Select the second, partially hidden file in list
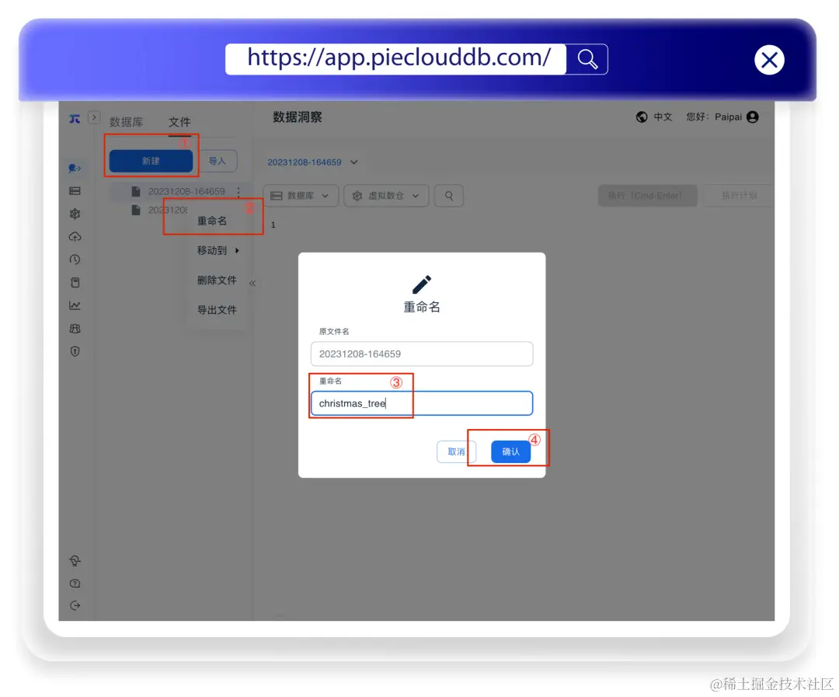The image size is (839, 697). (168, 210)
